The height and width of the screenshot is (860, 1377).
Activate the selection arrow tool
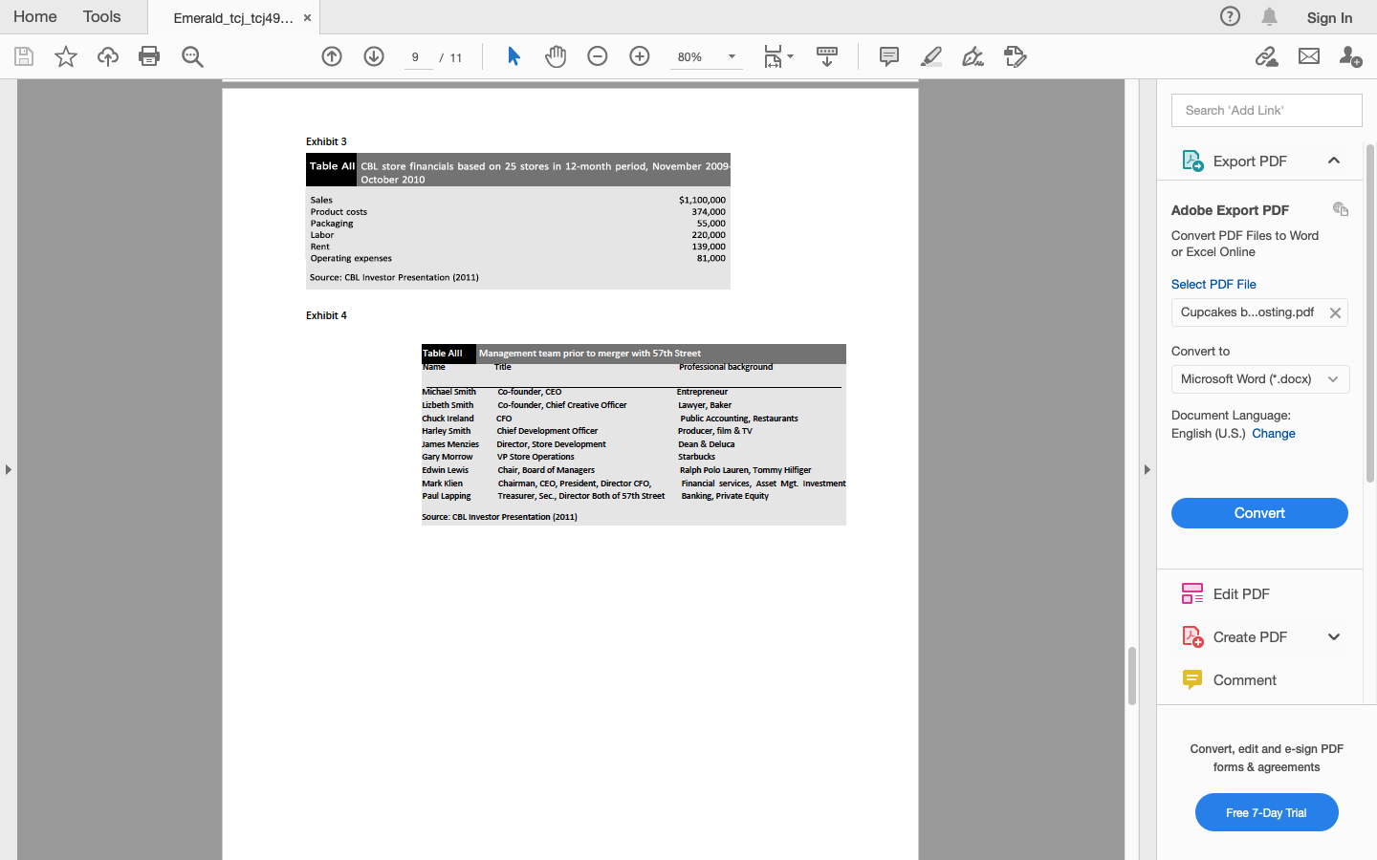click(x=514, y=56)
